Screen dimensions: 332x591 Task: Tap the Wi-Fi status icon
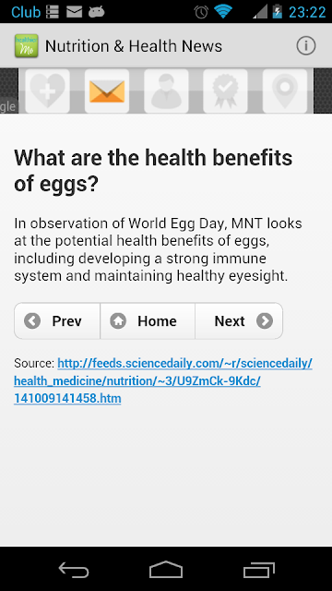click(x=223, y=12)
